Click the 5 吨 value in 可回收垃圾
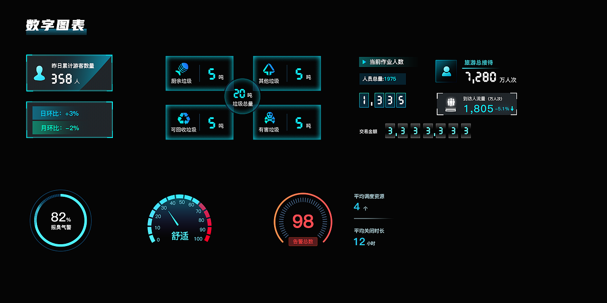Screen dimensions: 607x303 click(x=216, y=123)
